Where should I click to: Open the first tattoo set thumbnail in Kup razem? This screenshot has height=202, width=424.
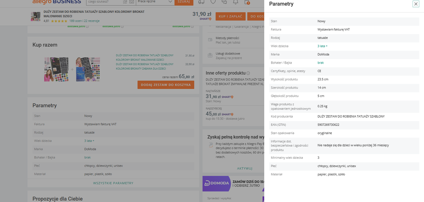[x=56, y=69]
